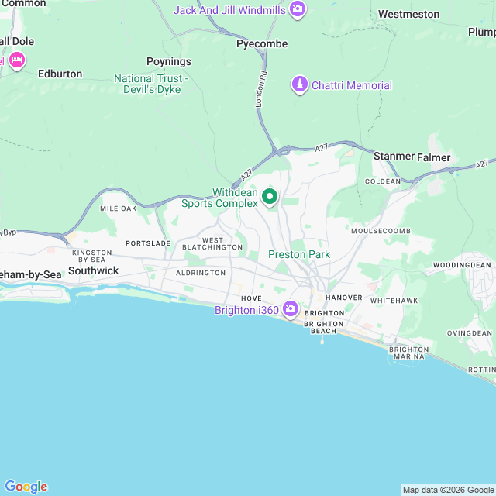Select the Moulsecoomb label
Viewport: 496px width, 496px height.
tap(381, 231)
